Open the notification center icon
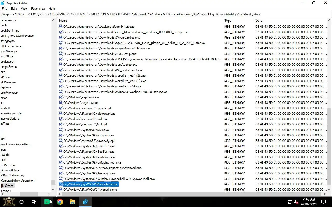The width and height of the screenshot is (332, 207). click(323, 202)
